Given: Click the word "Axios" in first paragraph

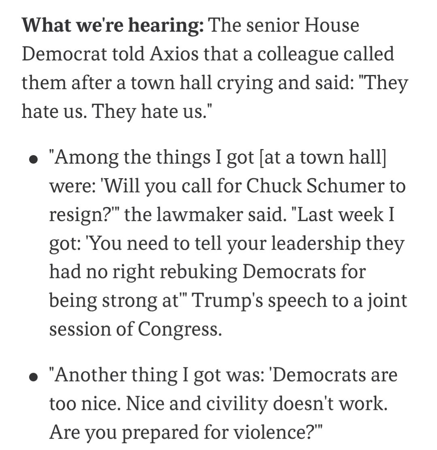Looking at the screenshot, I should pyautogui.click(x=174, y=53).
